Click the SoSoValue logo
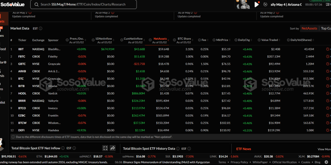The width and height of the screenshot is (331, 165). (x=12, y=5)
